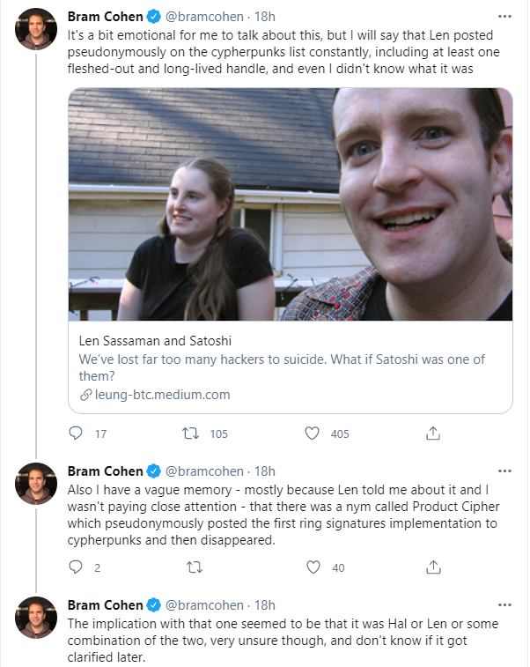This screenshot has width=530, height=667.
Task: Share the Product Cipher tweet
Action: tap(433, 567)
